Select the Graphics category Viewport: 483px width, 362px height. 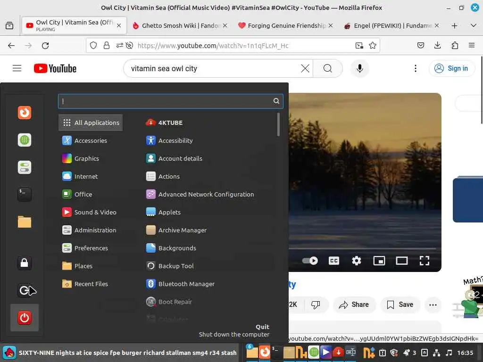91,158
